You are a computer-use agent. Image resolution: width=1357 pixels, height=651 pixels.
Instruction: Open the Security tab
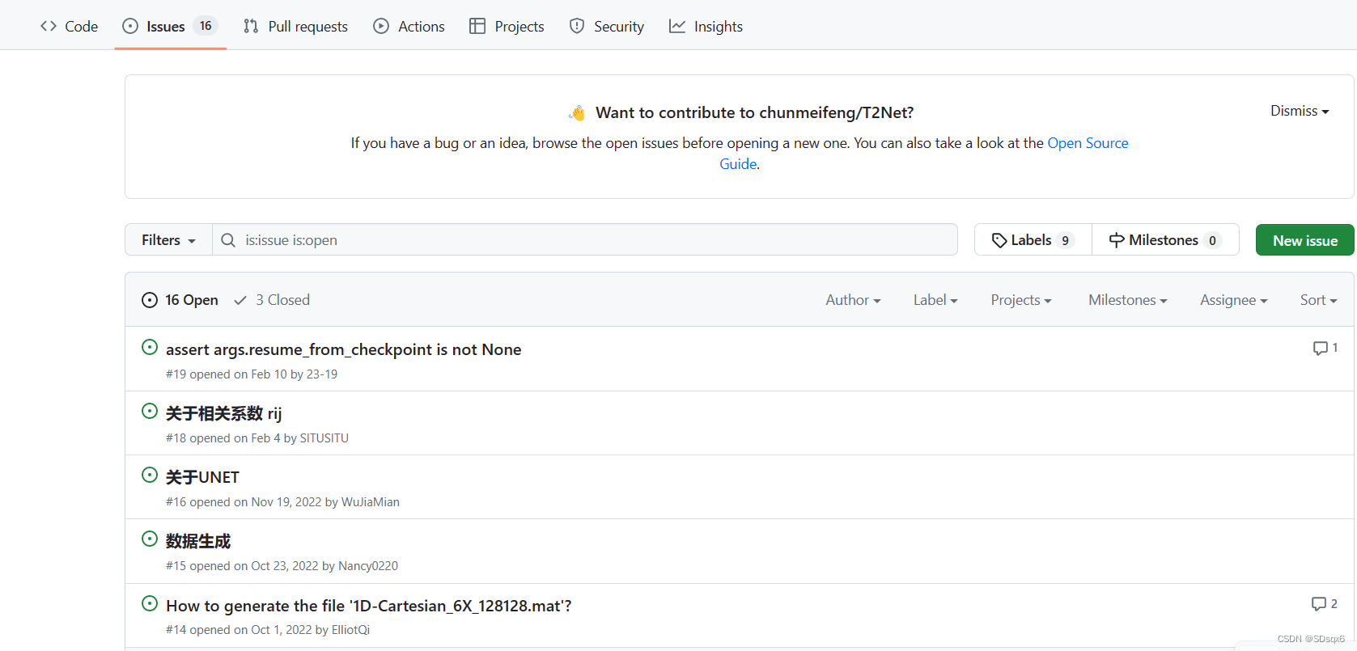(x=607, y=26)
